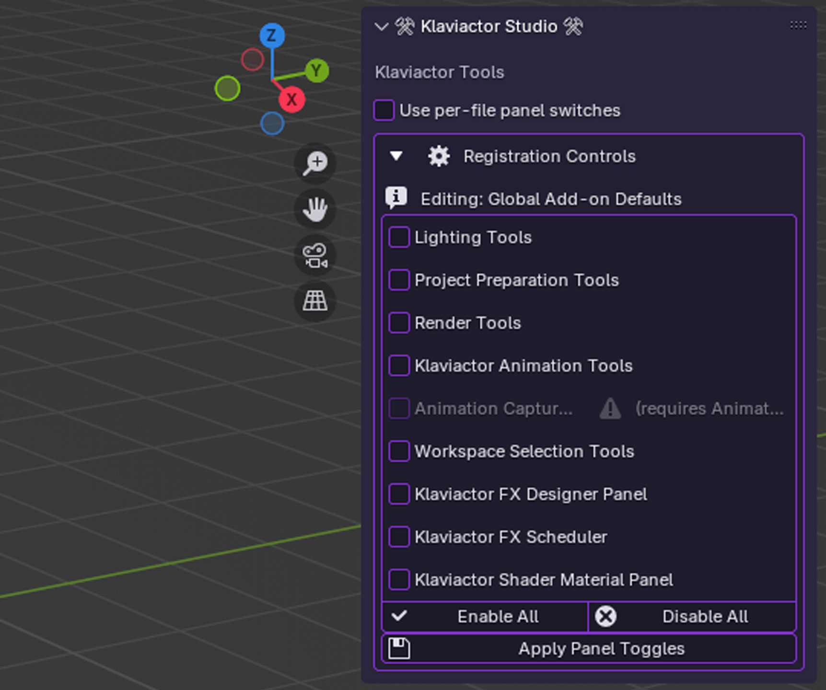Collapse the Registration Controls section
Image resolution: width=826 pixels, height=690 pixels.
(396, 156)
